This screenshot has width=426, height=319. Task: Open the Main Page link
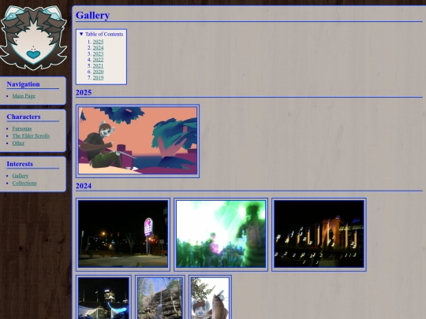pos(24,96)
